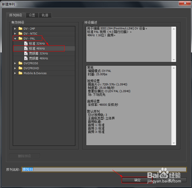Click the text 主音轨类型: 立体声
Screen dimensions: 192x188
[x=101, y=118]
